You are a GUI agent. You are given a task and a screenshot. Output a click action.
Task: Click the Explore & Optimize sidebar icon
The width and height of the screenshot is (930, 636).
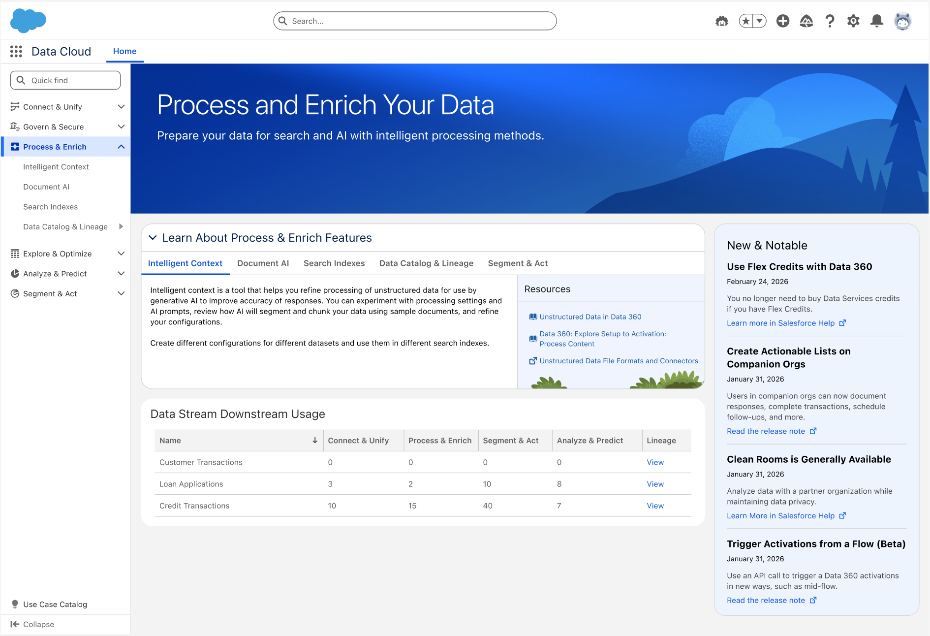pyautogui.click(x=15, y=254)
